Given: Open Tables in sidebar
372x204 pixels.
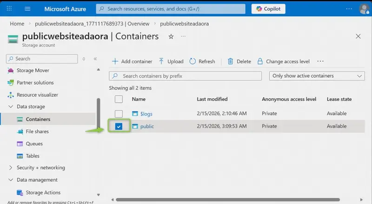Looking at the screenshot, I should pyautogui.click(x=33, y=156).
